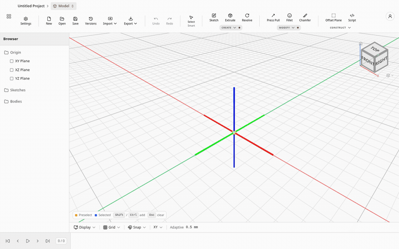Click the 0 / 0 timeline counter

(x=61, y=241)
